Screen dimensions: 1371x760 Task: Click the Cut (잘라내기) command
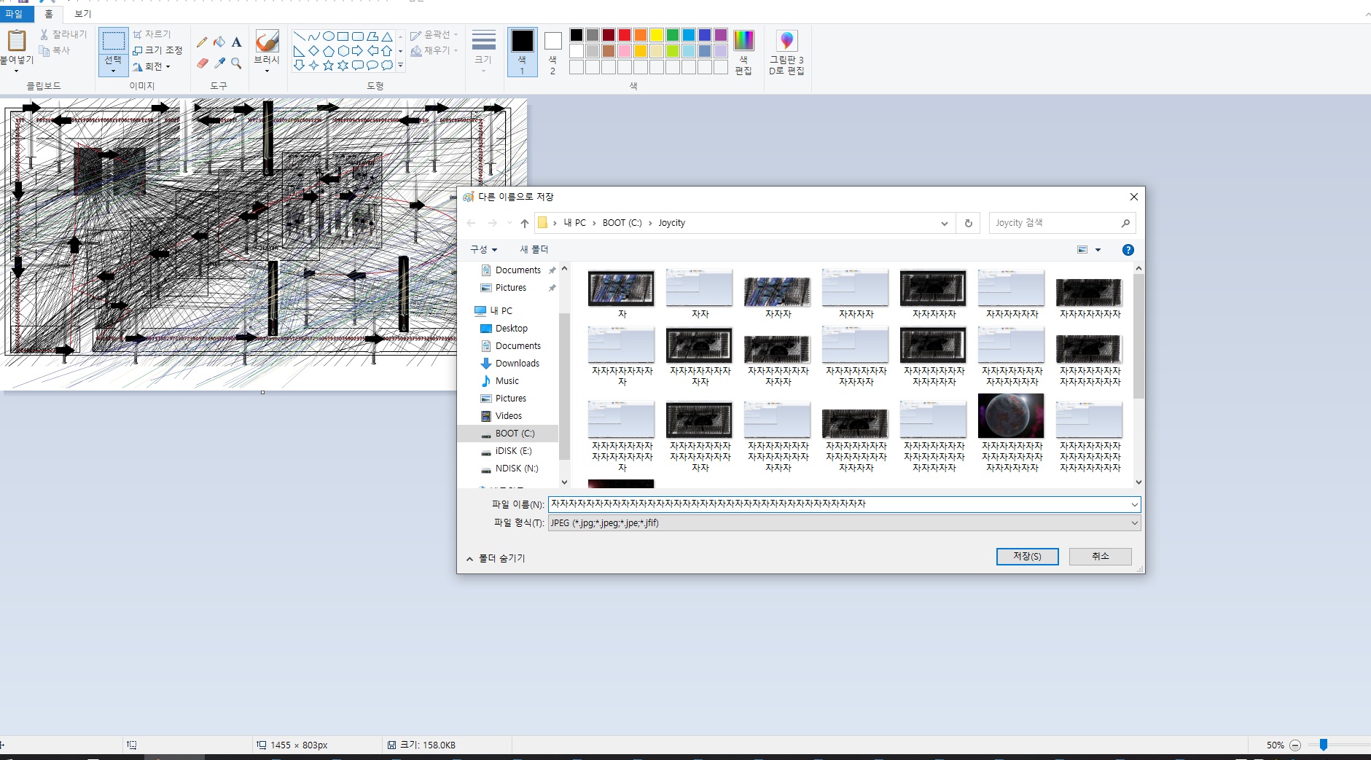[63, 34]
